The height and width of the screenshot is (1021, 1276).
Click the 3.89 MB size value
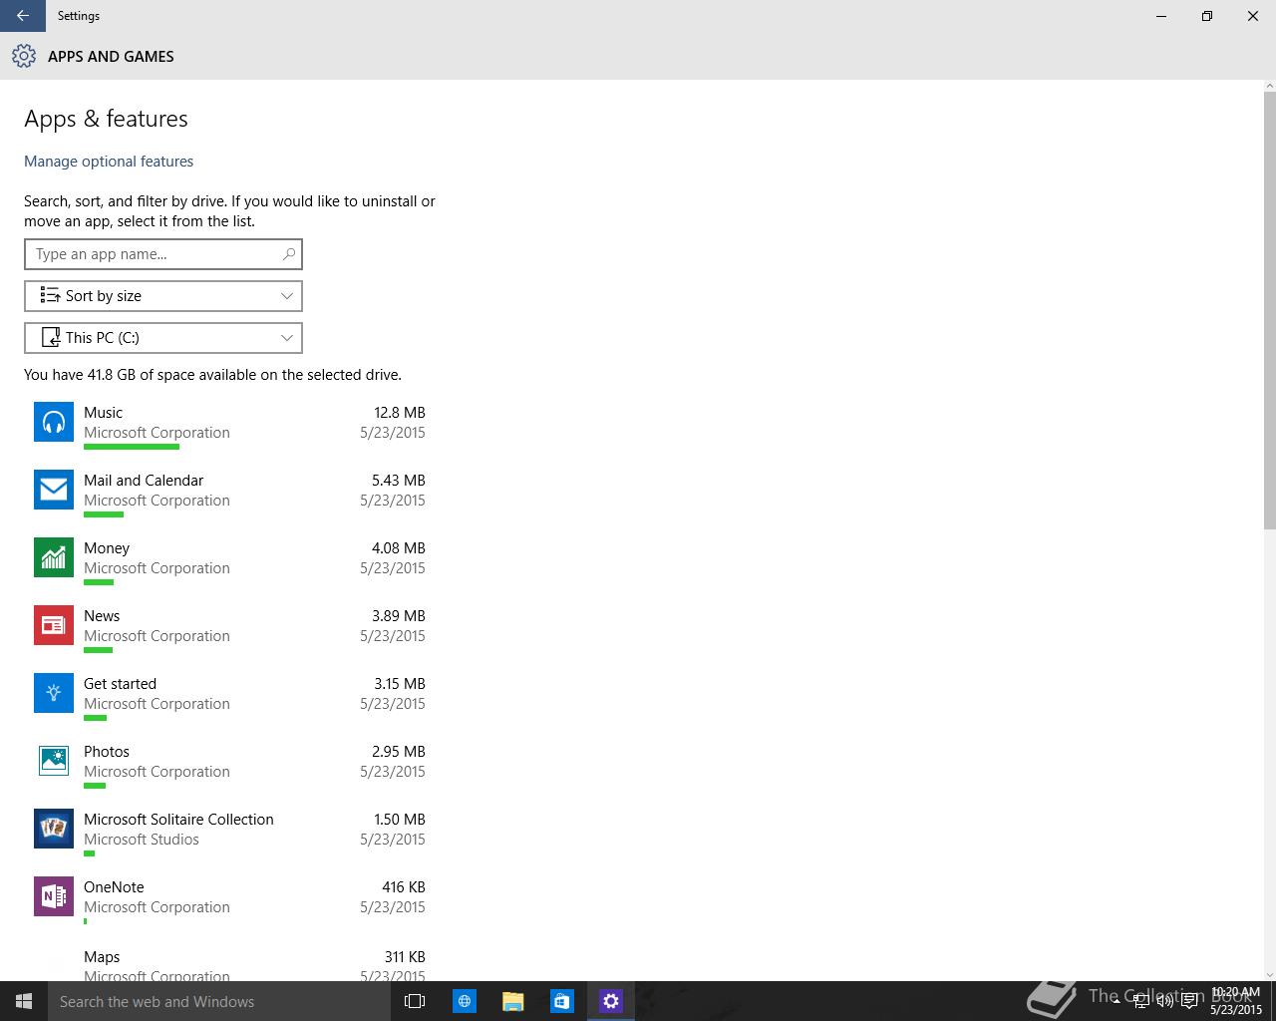399,616
